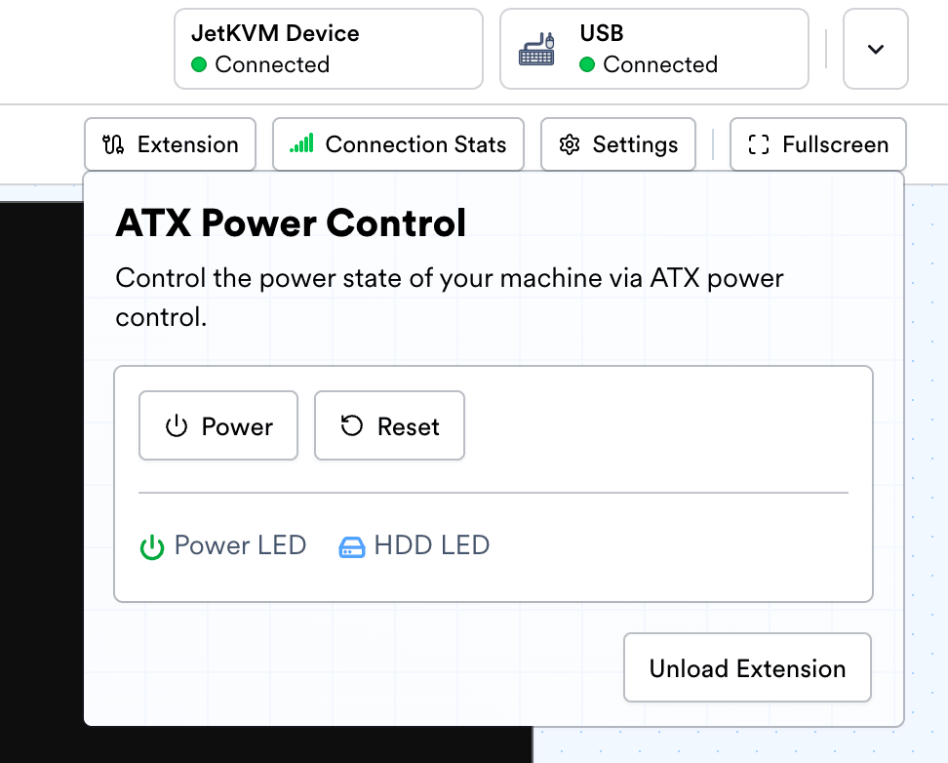Click the Power LED text label
The width and height of the screenshot is (948, 763).
coord(240,545)
